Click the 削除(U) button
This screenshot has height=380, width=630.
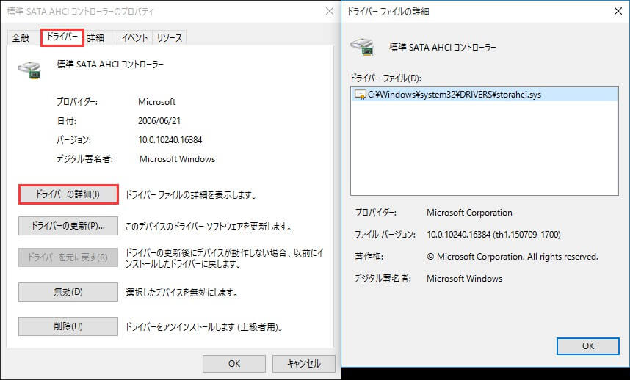pos(68,326)
